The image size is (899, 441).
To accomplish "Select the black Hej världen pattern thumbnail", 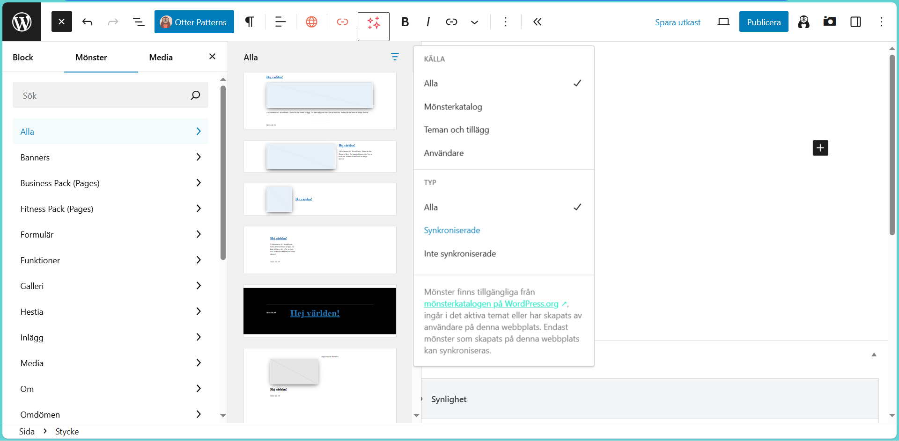I will point(320,311).
